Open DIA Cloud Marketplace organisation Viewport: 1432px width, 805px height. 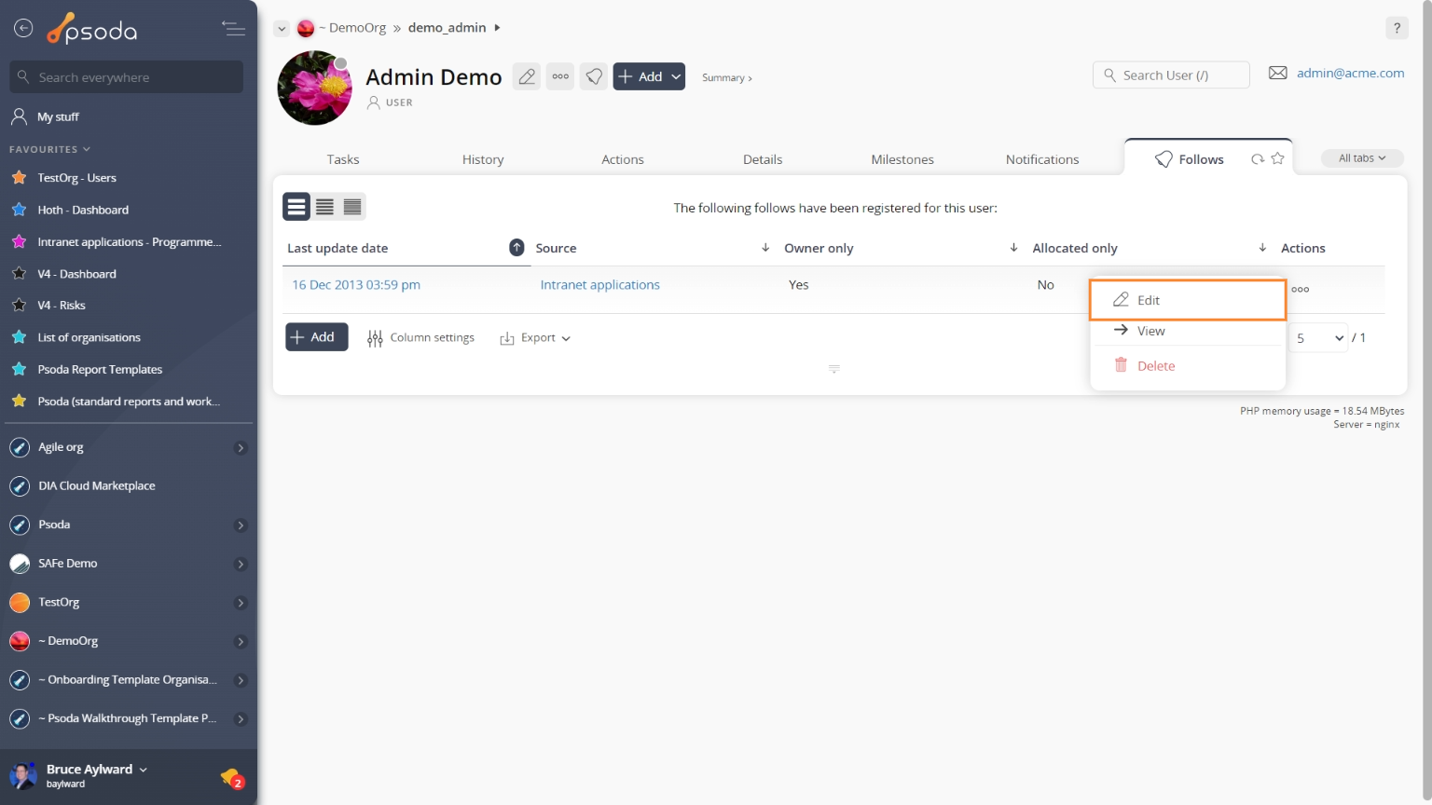(96, 486)
